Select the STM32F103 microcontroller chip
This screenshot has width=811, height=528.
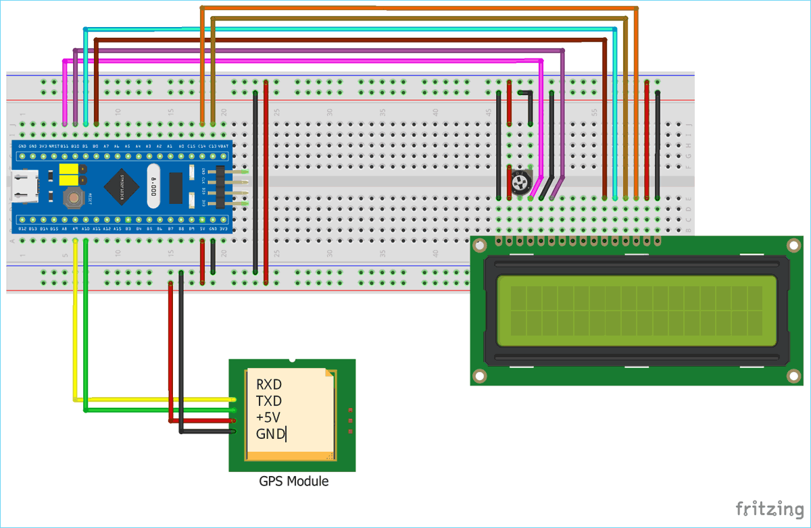click(x=121, y=187)
